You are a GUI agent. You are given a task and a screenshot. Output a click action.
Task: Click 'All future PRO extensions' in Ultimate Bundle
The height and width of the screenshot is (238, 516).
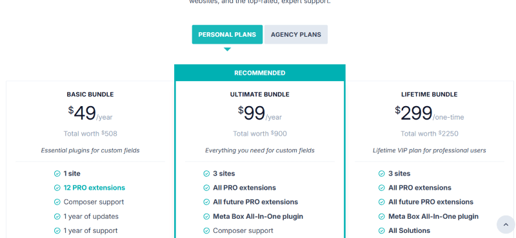(x=255, y=202)
